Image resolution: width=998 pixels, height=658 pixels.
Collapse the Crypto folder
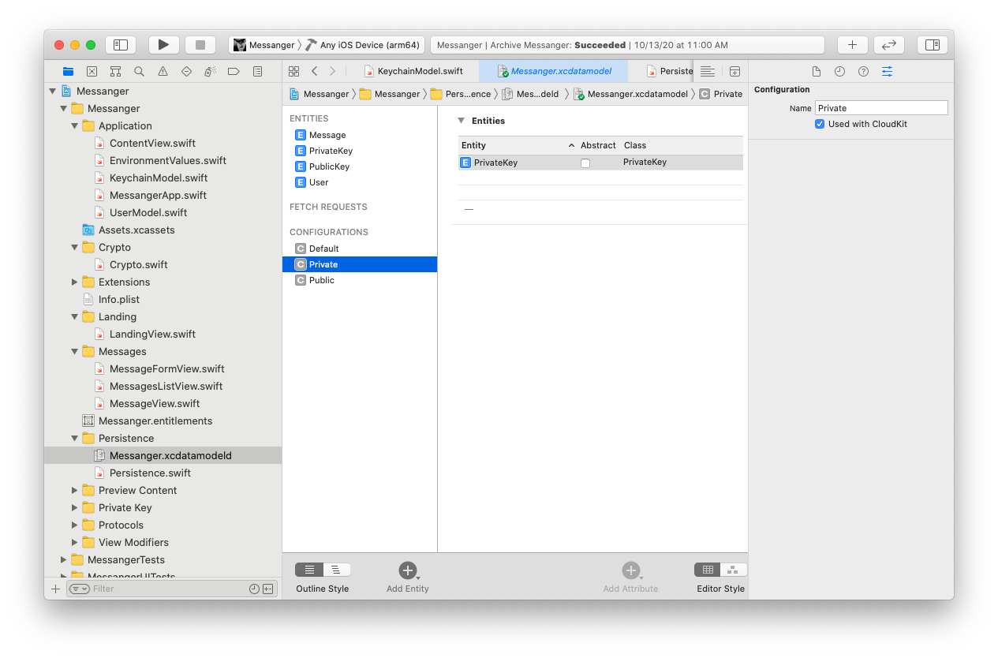[75, 247]
